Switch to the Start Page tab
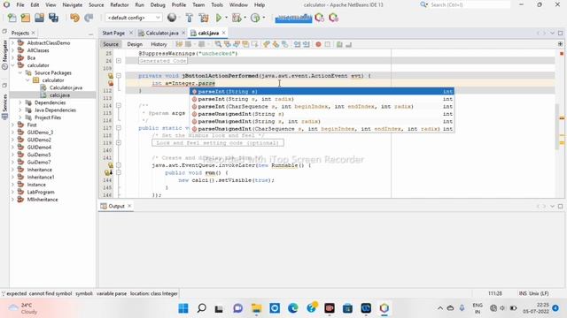Screen dimensions: 567x318 (113, 33)
